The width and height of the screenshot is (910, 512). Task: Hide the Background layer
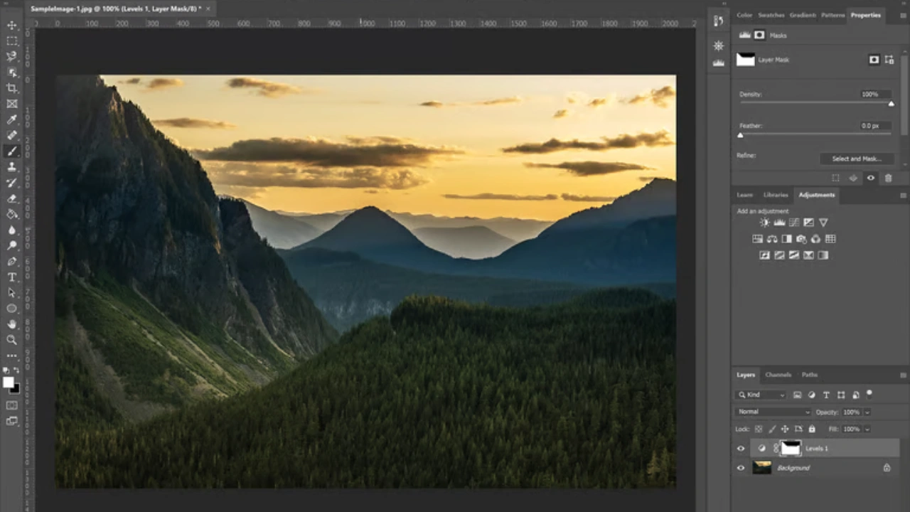point(741,467)
